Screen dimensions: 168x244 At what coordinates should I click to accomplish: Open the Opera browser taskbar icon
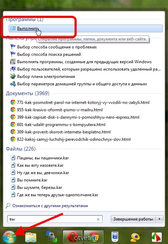(x=73, y=237)
